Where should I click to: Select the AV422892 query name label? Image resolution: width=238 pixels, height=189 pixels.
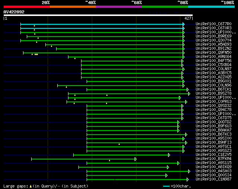coord(14,12)
